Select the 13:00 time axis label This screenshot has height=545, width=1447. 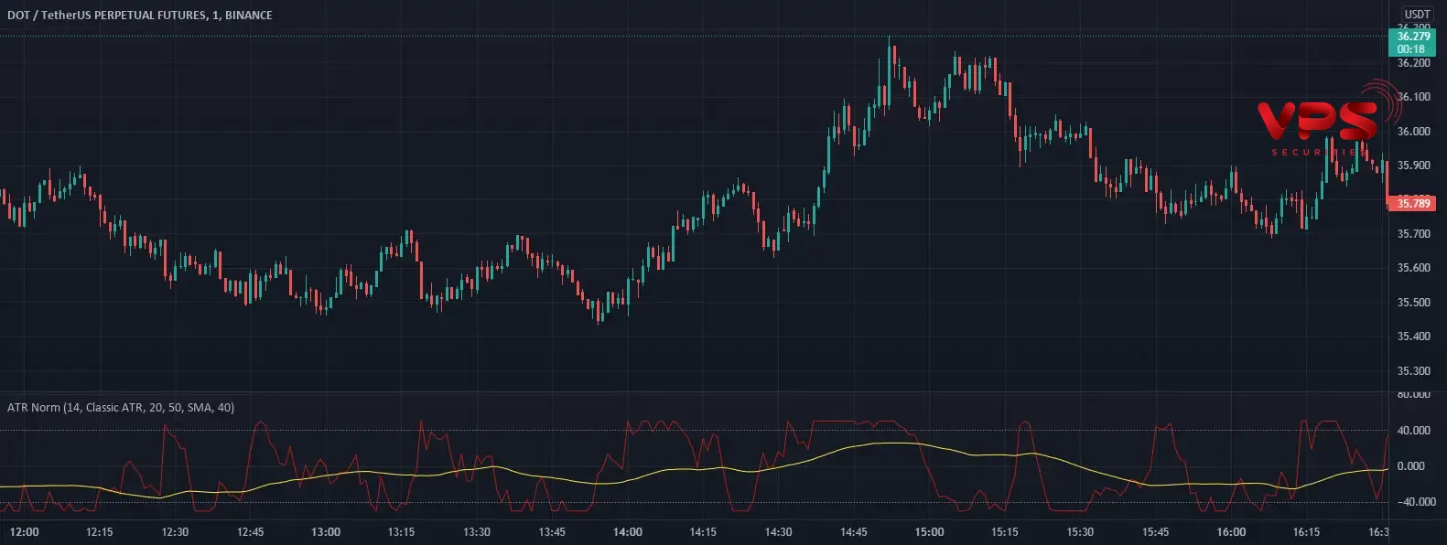coord(325,532)
